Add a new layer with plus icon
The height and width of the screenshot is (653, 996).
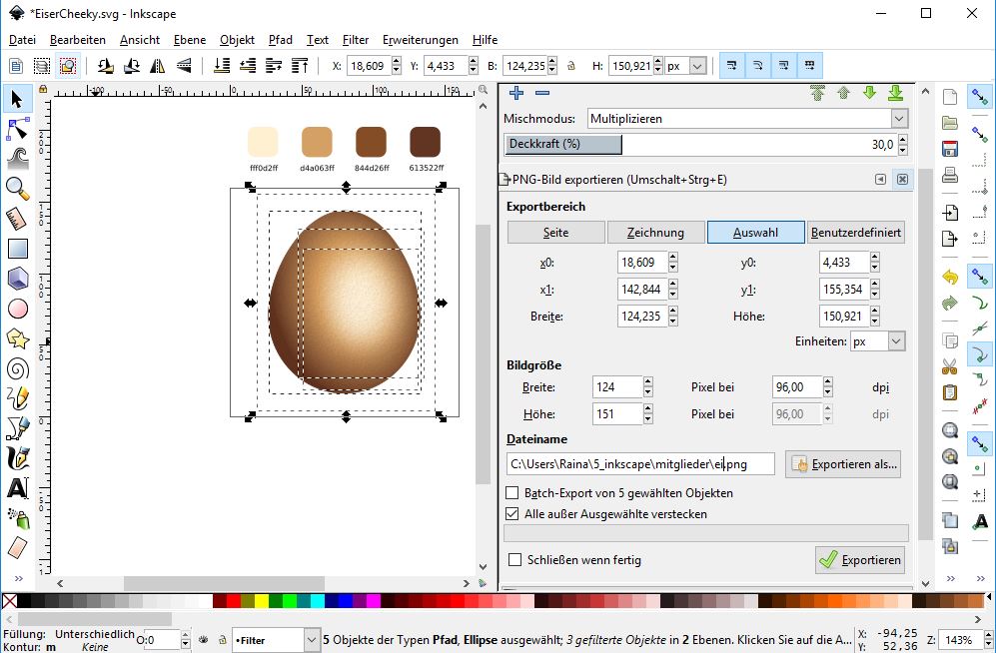point(516,93)
